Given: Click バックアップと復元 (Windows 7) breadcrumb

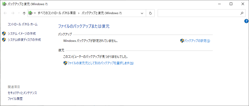Looking at the screenshot, I should pos(102,13).
